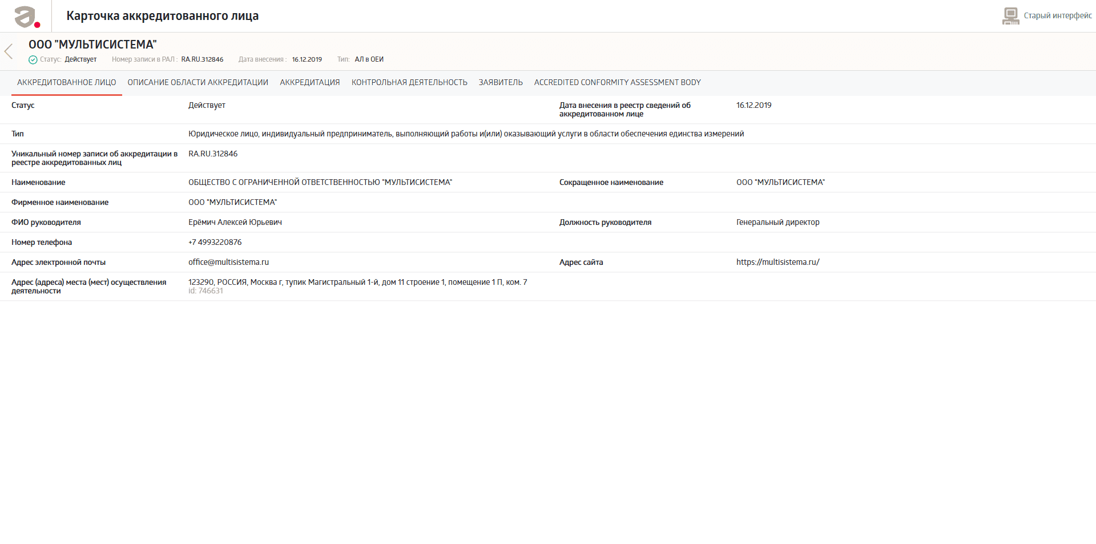This screenshot has width=1096, height=544.
Task: Click the director name Ерёмич Алексей Юрьевич
Action: pos(235,222)
